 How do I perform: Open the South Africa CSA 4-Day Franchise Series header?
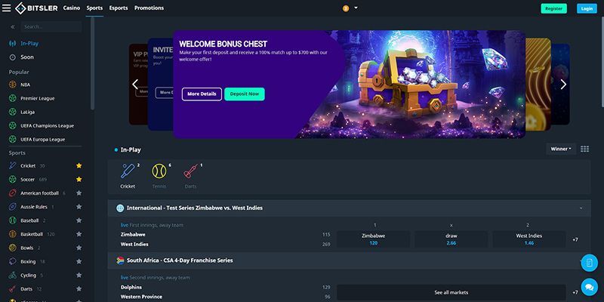[349, 260]
